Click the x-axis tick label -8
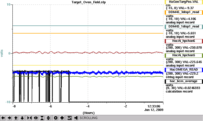203x121 pixels. [14, 106]
